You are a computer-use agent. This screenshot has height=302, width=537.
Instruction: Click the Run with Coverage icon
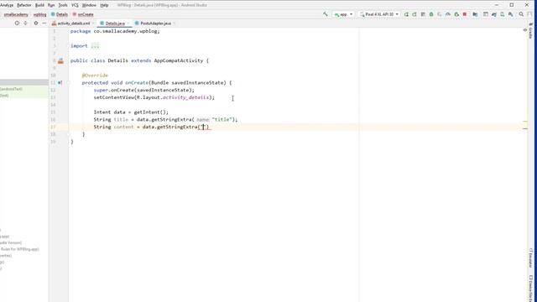pos(440,14)
